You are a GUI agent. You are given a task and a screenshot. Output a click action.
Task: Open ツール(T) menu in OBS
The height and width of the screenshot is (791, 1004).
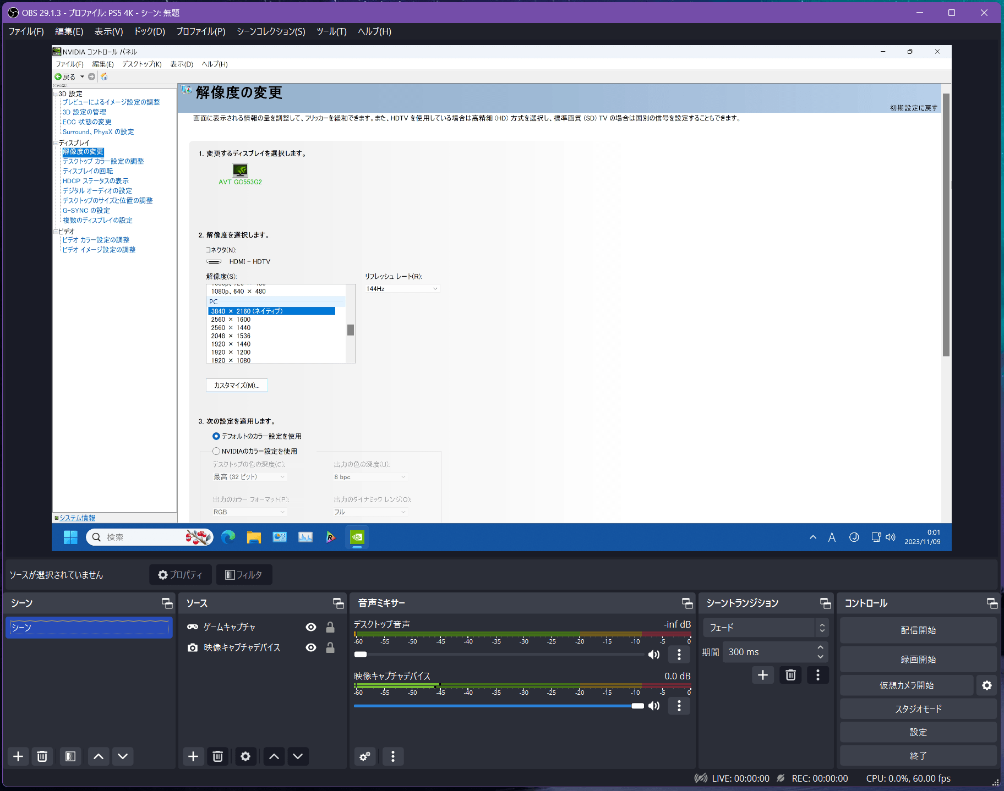(x=331, y=32)
